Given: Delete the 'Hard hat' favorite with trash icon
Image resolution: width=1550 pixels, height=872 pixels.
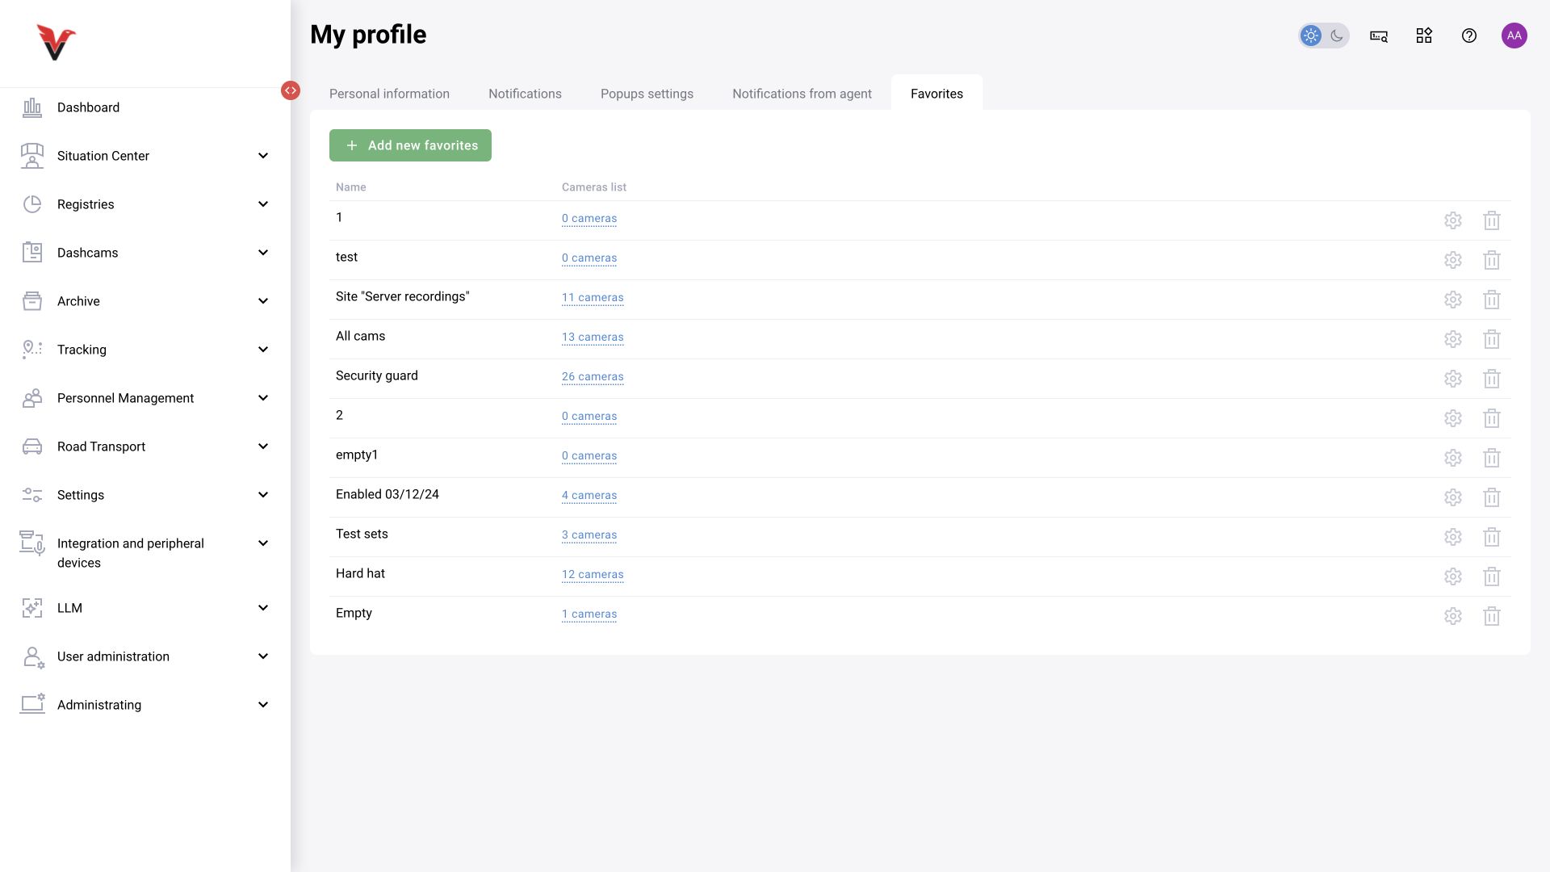Looking at the screenshot, I should click(1492, 576).
